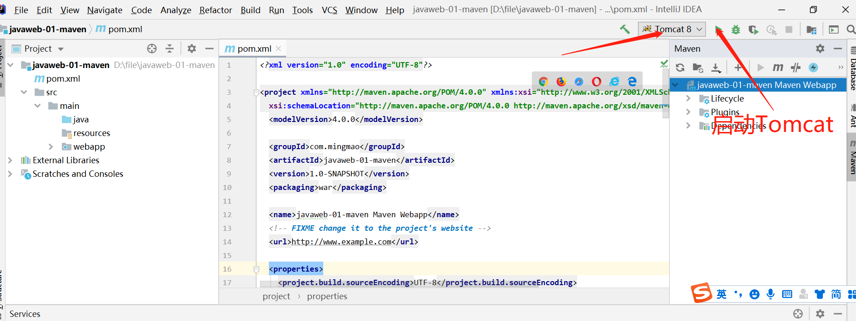The width and height of the screenshot is (856, 321).
Task: Locate opened file using Project panel crosshair icon
Action: [152, 49]
